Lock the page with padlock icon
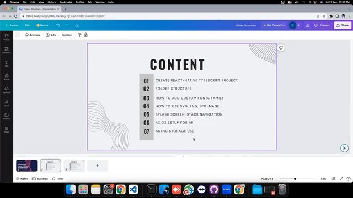Viewport: 353px width, 198px height. click(86, 35)
